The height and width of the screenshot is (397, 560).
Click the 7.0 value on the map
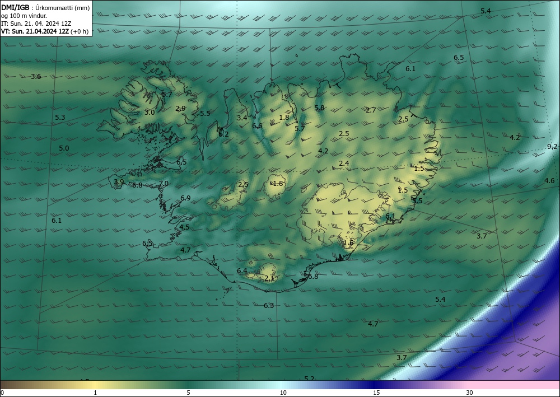tap(163, 184)
